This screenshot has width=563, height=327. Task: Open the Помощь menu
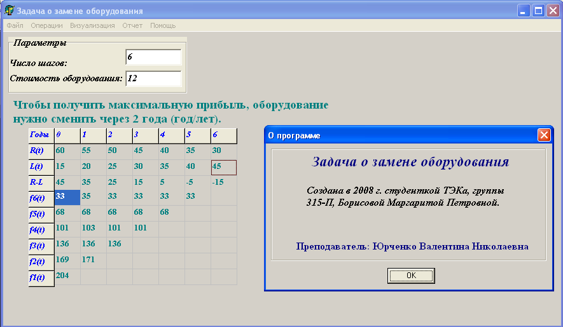coord(163,25)
